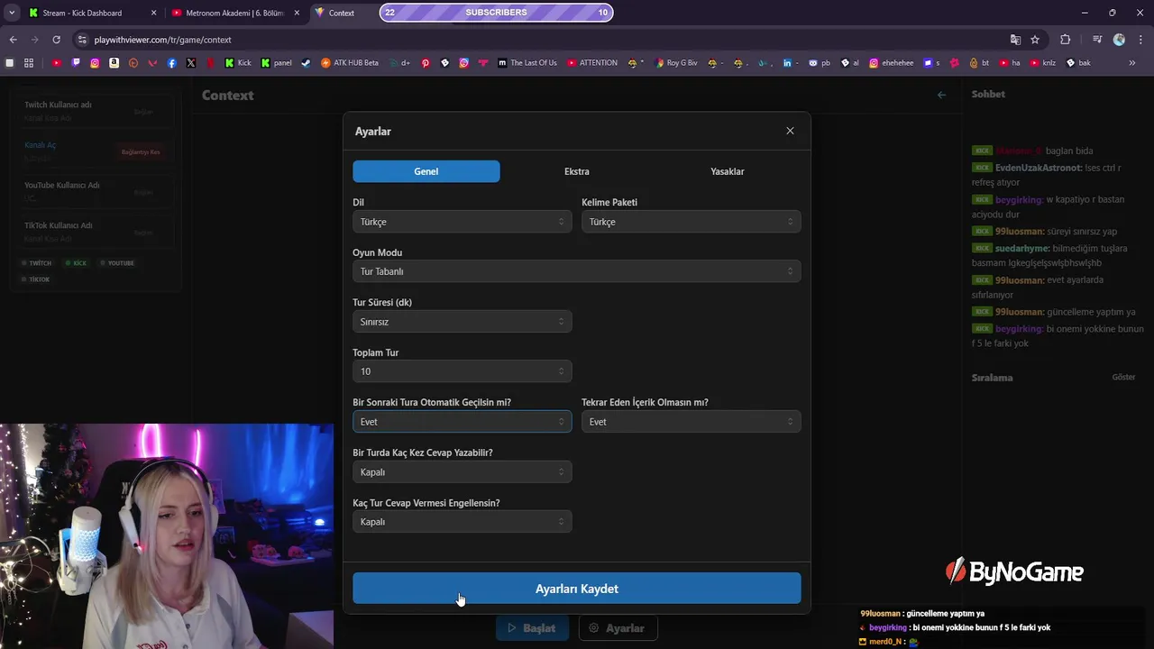Open the Ekstra tab
Image resolution: width=1154 pixels, height=649 pixels.
(577, 171)
